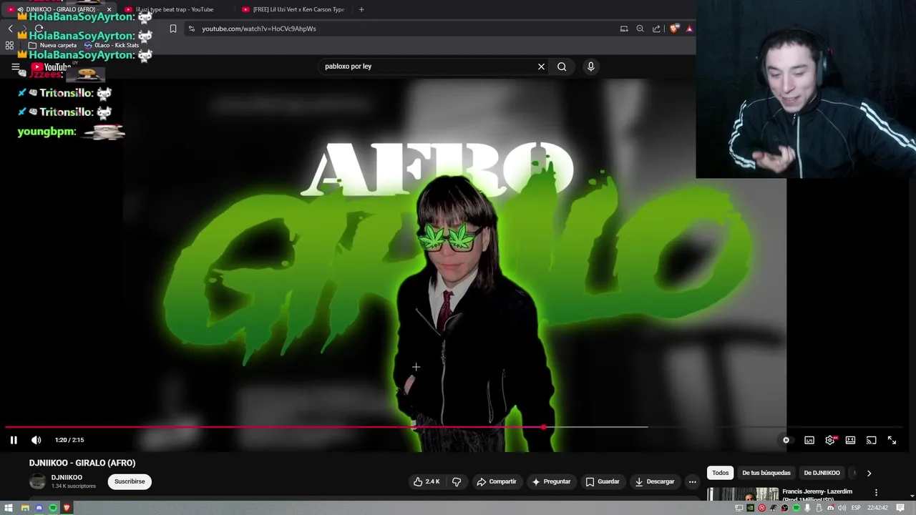Image resolution: width=916 pixels, height=515 pixels.
Task: Open options for the Francis Jeremy video
Action: click(x=876, y=493)
